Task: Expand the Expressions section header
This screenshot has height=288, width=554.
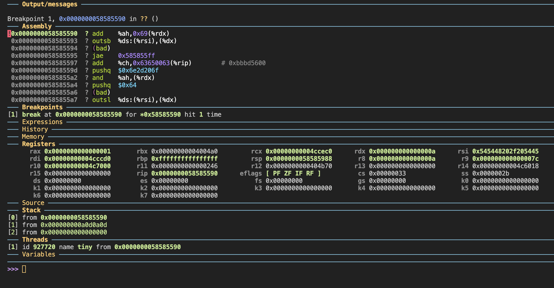Action: [x=42, y=122]
